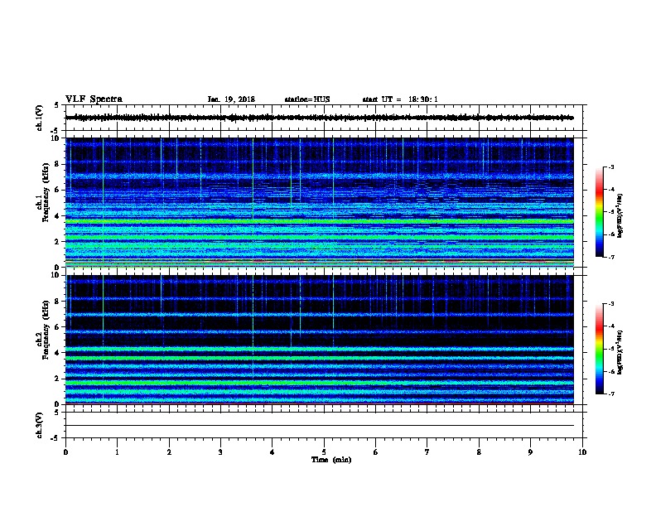
Task: Click the ch.2 colorbar log(PSD) label
Action: tap(620, 352)
